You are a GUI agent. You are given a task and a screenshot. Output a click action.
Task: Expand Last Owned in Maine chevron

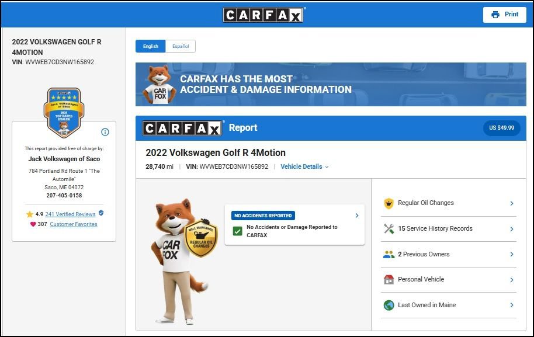click(x=512, y=305)
